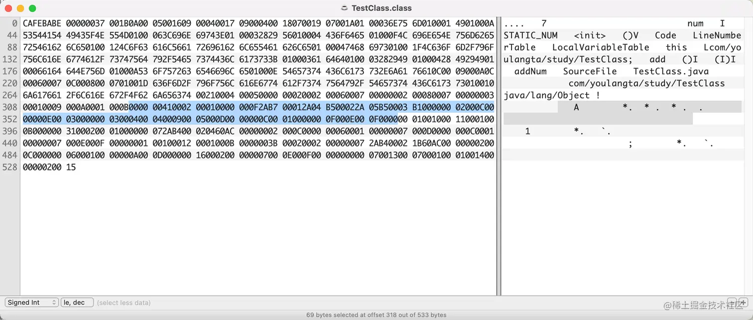
Task: Click hex group 53544154 at offset 44
Action: point(42,35)
